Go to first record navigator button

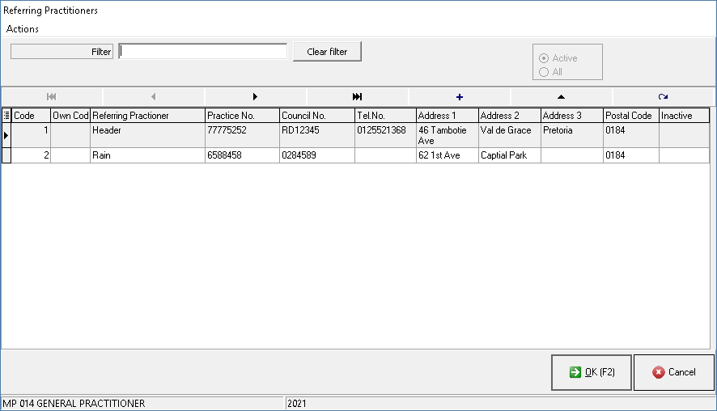(52, 96)
